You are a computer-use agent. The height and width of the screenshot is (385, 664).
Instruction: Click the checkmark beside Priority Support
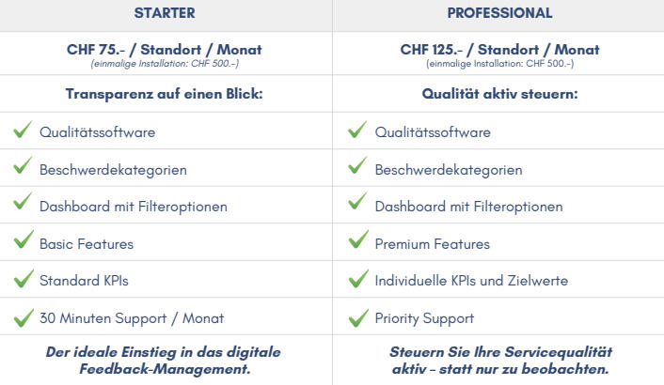(x=358, y=317)
